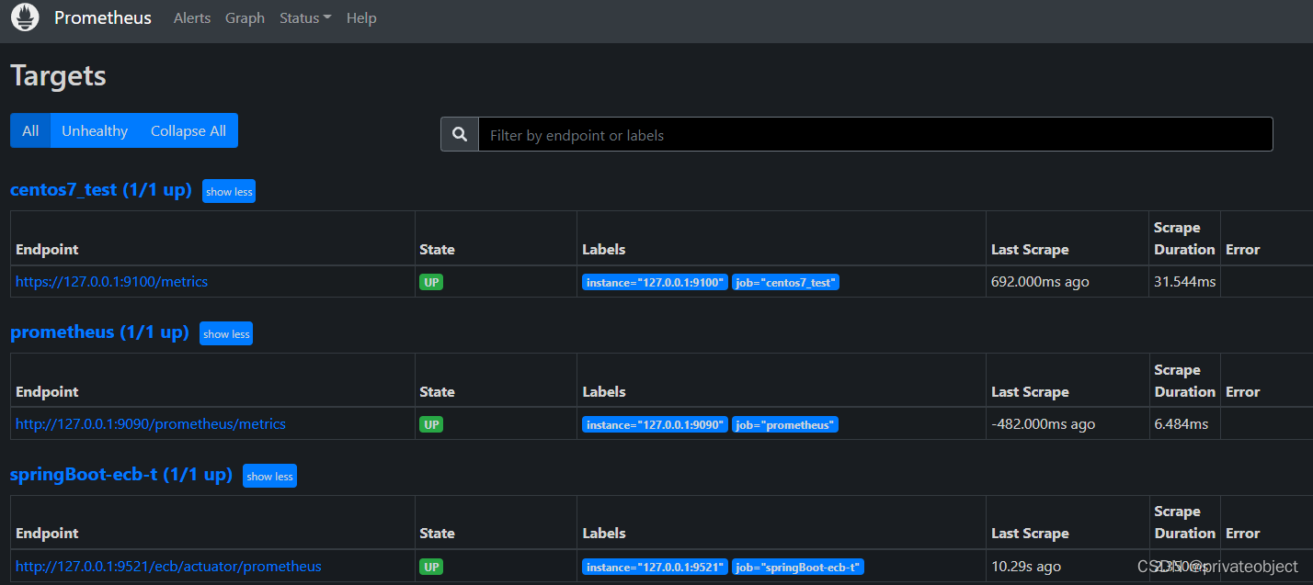Viewport: 1313px width, 585px height.
Task: Click Error header in prometheus table
Action: [1242, 392]
